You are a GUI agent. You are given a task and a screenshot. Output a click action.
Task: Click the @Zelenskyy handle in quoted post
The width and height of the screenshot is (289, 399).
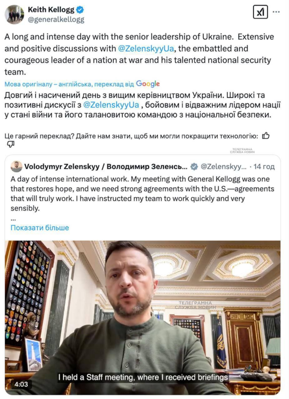[223, 167]
